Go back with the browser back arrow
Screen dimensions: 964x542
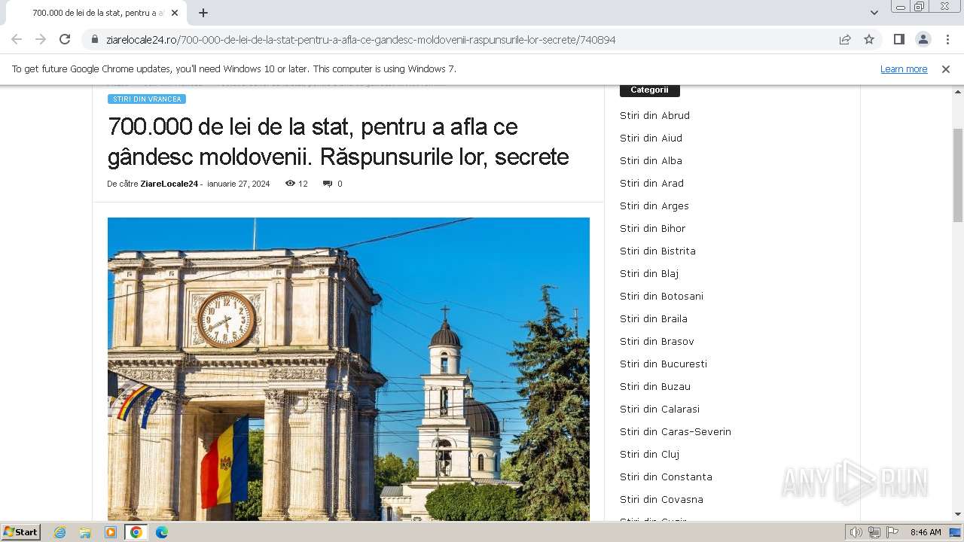point(17,39)
